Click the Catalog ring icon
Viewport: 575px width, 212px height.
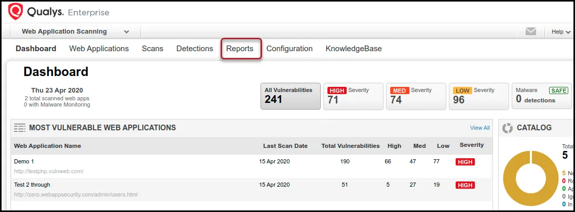(x=508, y=128)
